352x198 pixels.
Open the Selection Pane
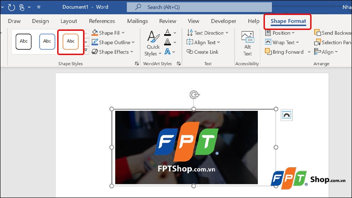tap(333, 42)
